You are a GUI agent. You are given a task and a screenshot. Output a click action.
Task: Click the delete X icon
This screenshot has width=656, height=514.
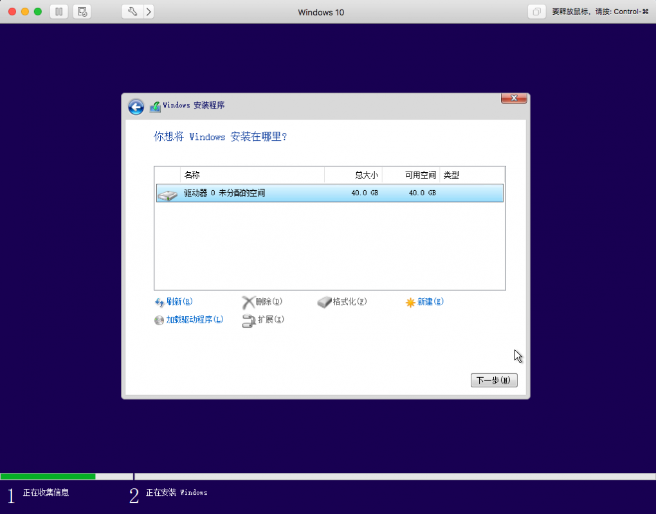coord(248,302)
